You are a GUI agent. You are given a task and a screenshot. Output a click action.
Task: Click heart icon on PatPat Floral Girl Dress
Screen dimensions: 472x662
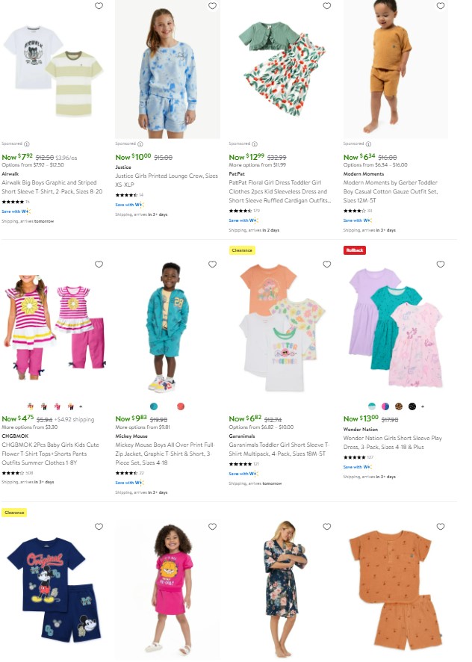pyautogui.click(x=327, y=6)
